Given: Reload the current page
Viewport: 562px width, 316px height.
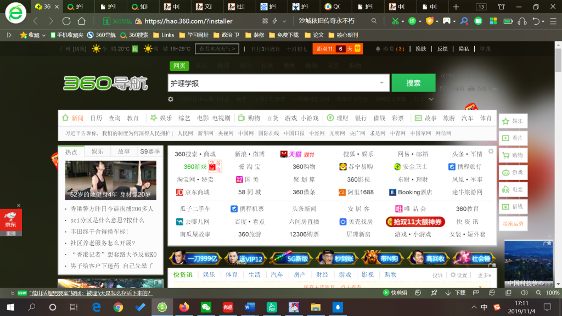Looking at the screenshot, I should (66, 21).
